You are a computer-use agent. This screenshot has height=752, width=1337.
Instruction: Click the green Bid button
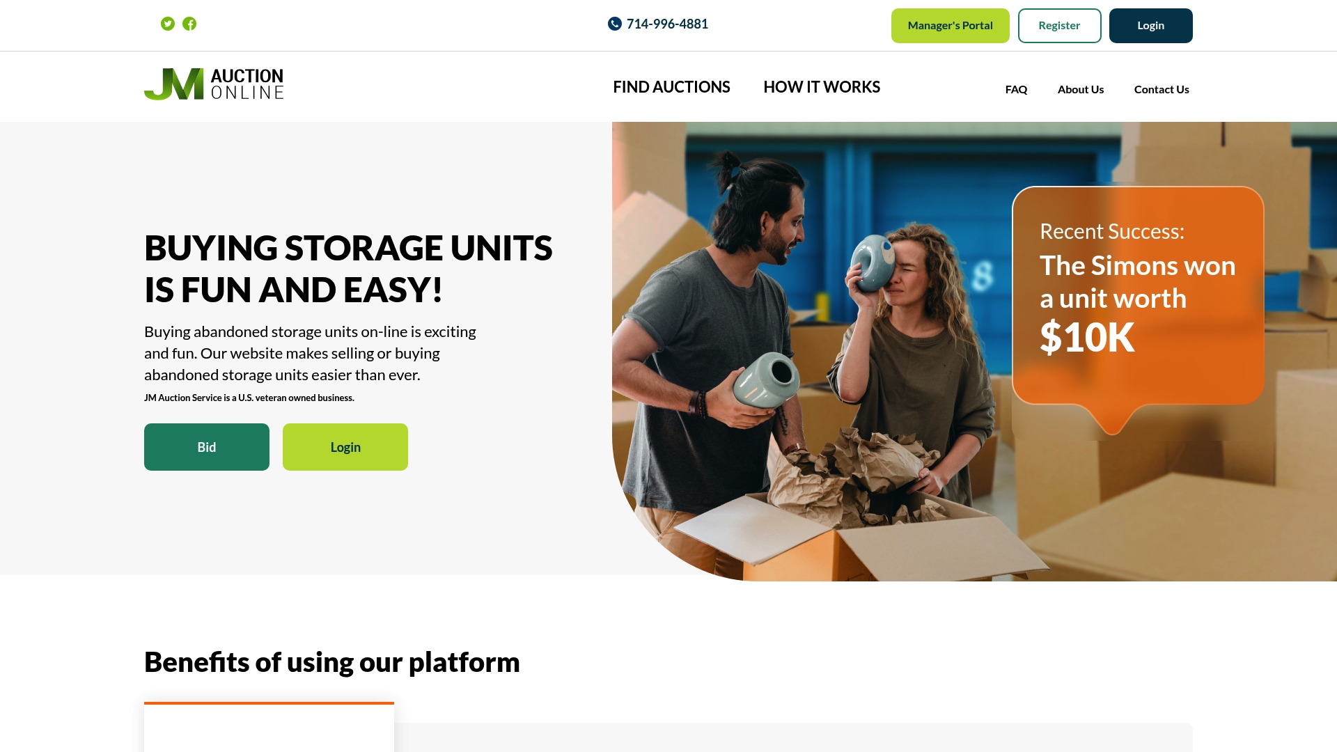[207, 447]
